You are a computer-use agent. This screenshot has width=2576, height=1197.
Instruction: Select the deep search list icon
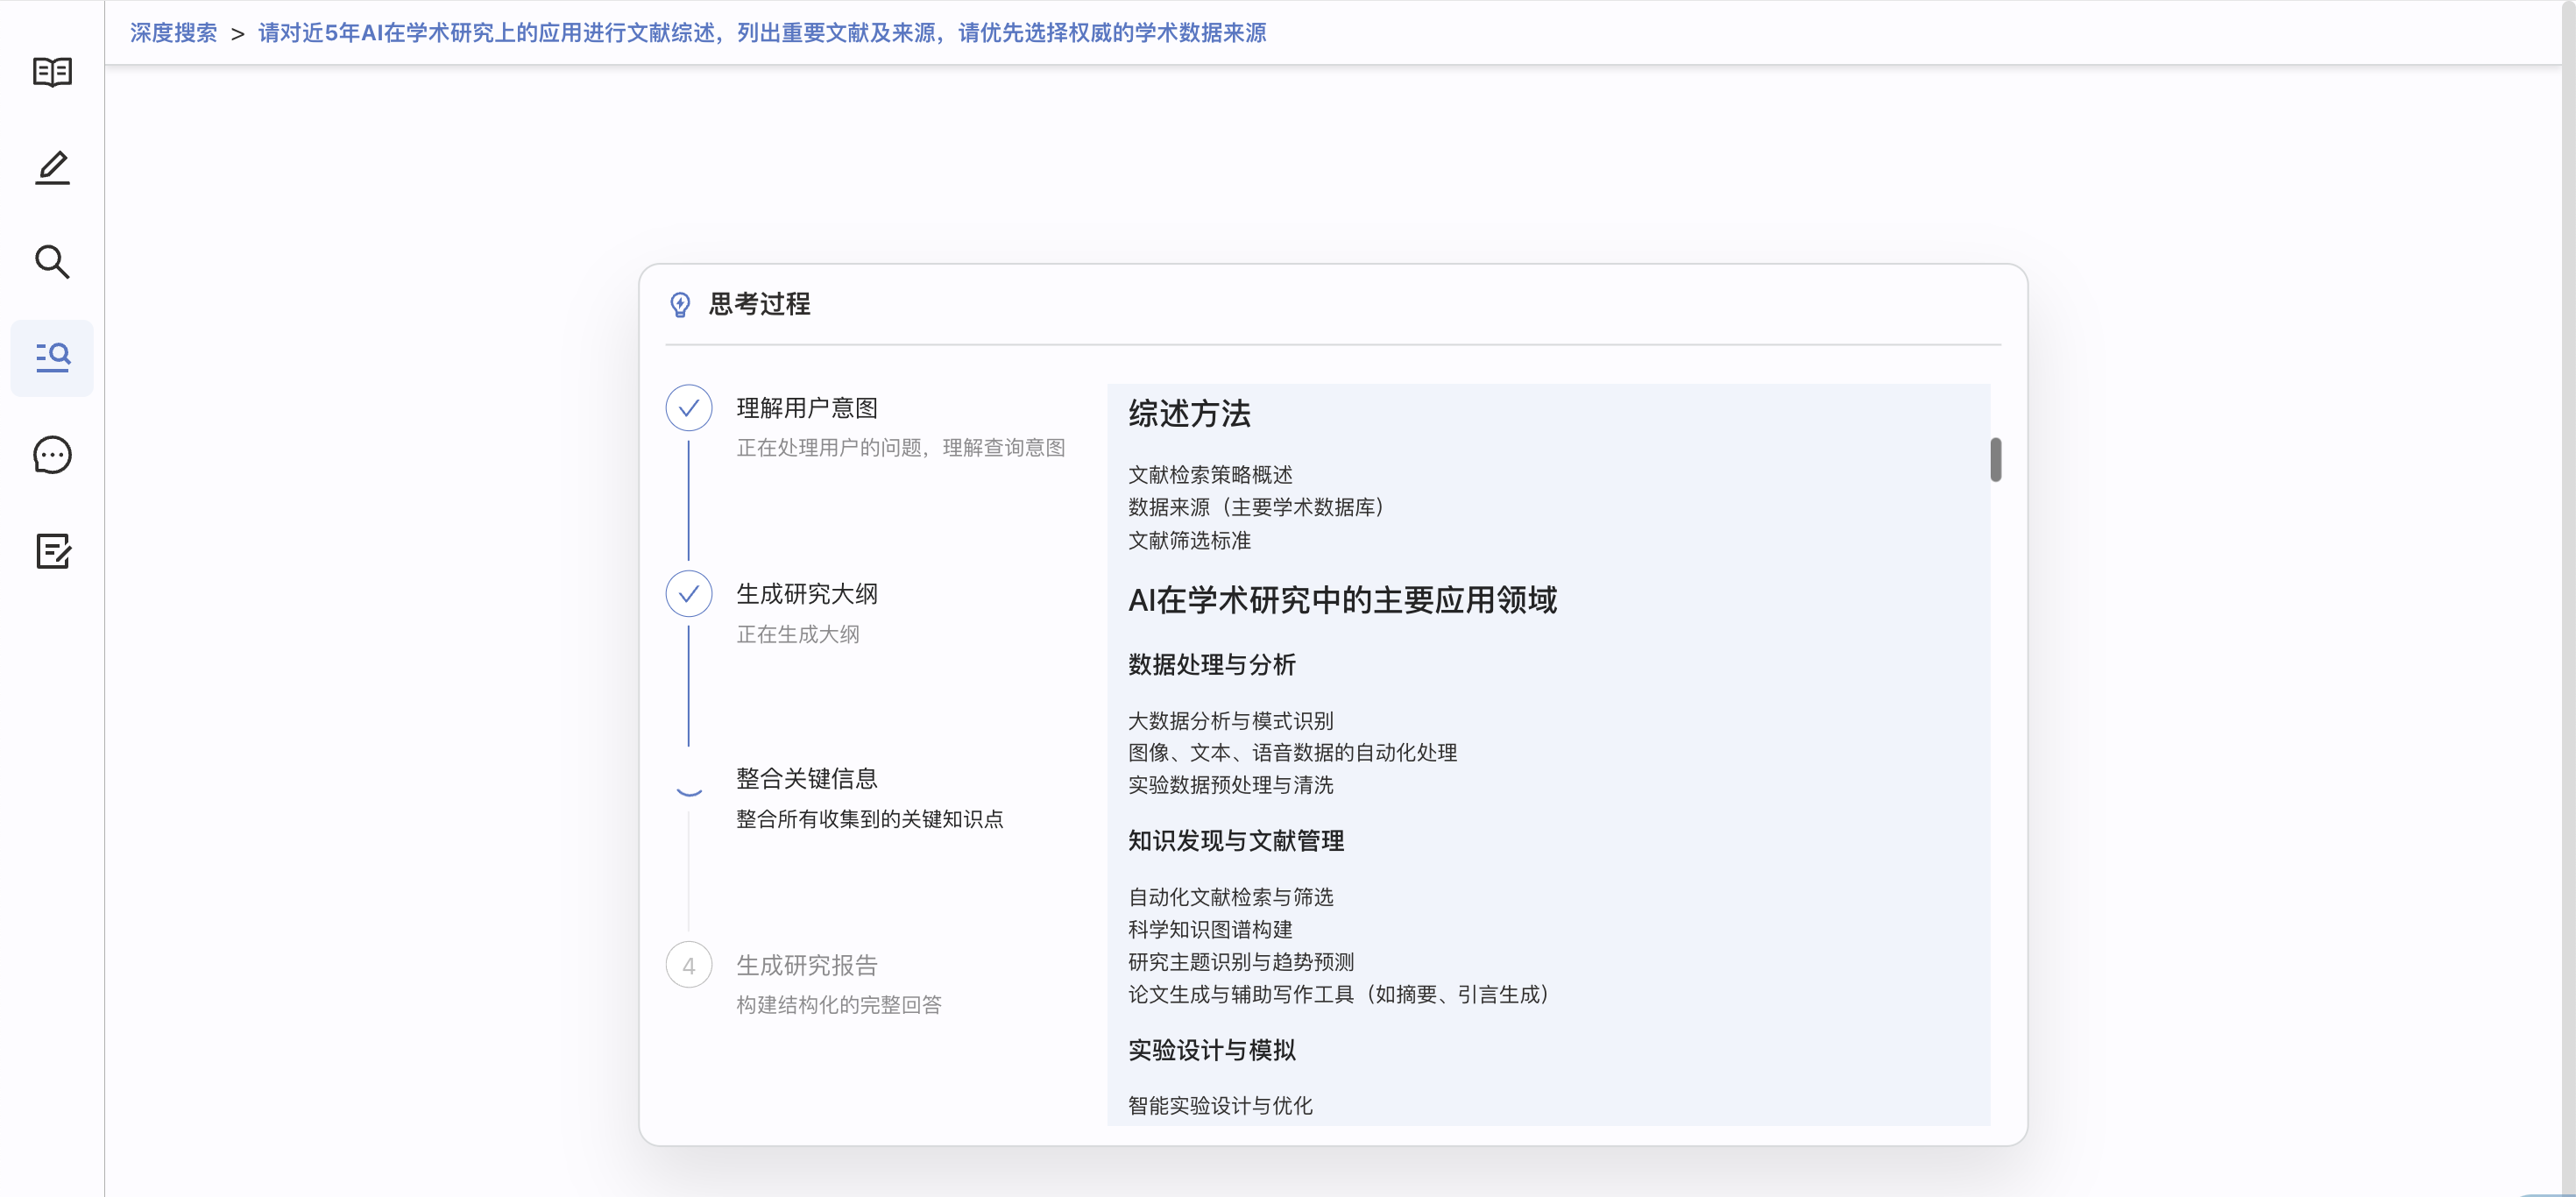coord(52,358)
